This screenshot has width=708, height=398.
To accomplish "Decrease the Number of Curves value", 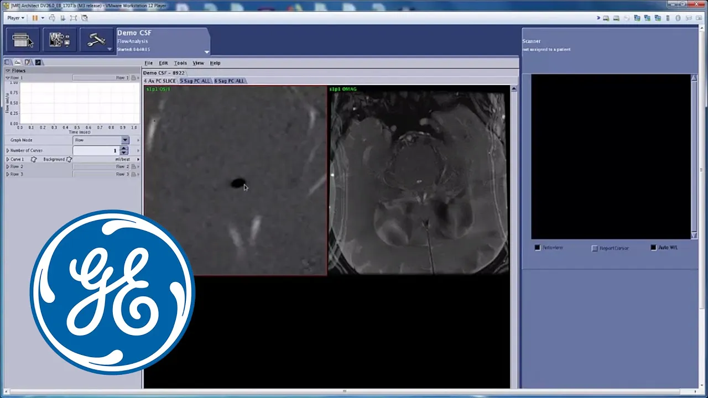I will (x=124, y=153).
